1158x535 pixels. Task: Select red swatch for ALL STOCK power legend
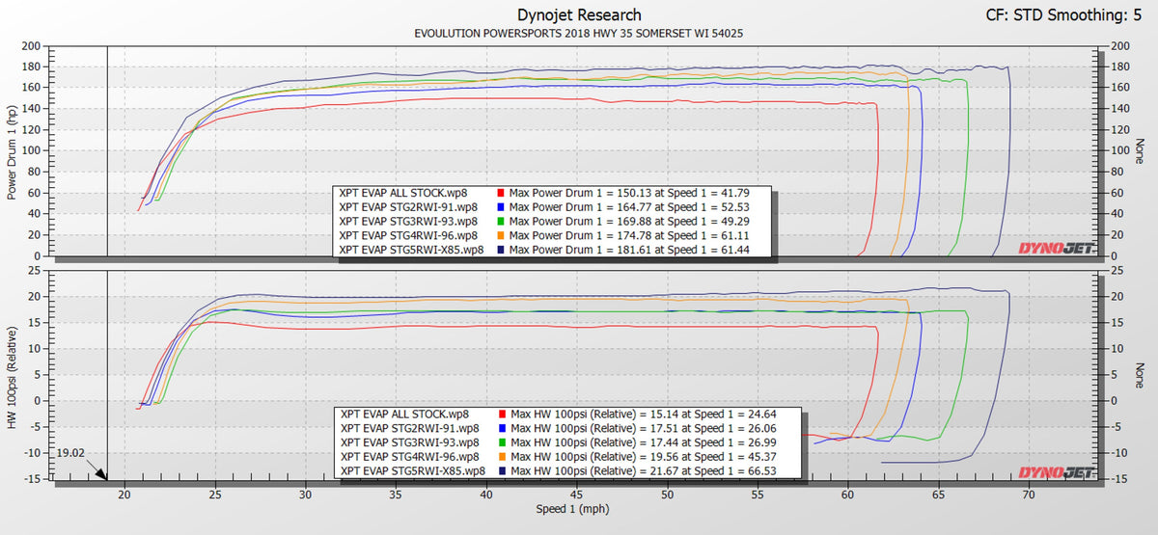[x=500, y=192]
